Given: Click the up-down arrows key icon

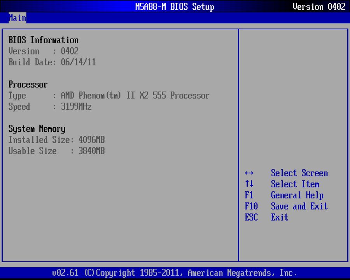Looking at the screenshot, I should pyautogui.click(x=249, y=184).
